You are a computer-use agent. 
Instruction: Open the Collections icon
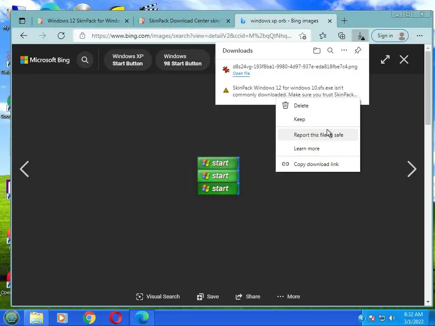(x=342, y=36)
